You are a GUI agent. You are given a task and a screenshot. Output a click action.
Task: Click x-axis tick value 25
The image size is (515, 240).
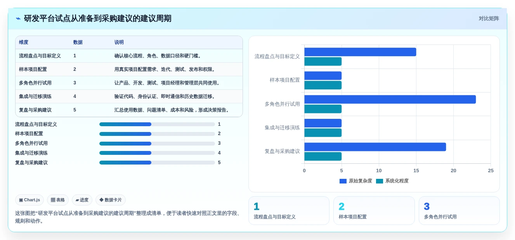pos(491,171)
